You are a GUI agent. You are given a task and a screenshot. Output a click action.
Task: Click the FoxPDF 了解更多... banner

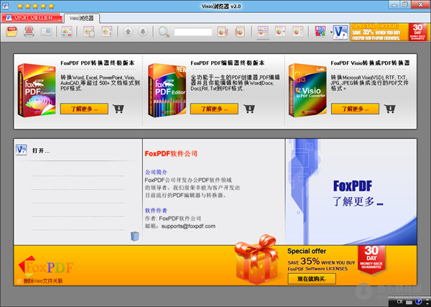click(351, 192)
